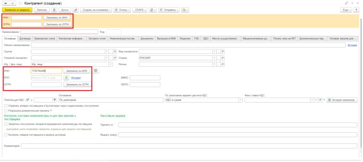Check Запретить поступление незарегистрированной номенклатуры
The width and height of the screenshot is (363, 162).
click(x=6, y=124)
